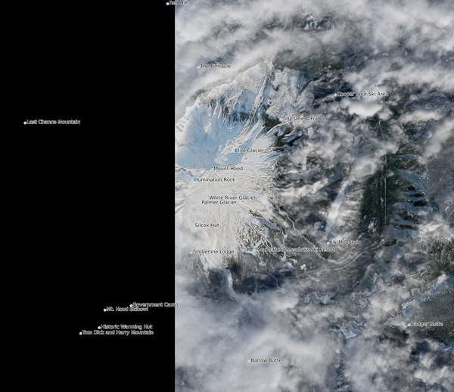Click the Mount Hood Meadows Ski Resort label
Image resolution: width=454 pixels, height=392 pixels.
(296, 249)
